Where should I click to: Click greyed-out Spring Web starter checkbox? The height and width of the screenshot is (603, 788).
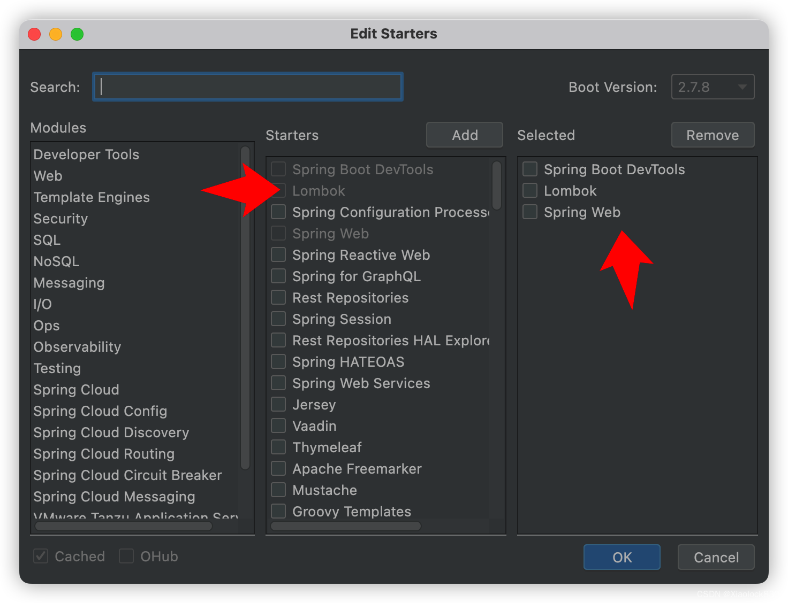click(278, 233)
